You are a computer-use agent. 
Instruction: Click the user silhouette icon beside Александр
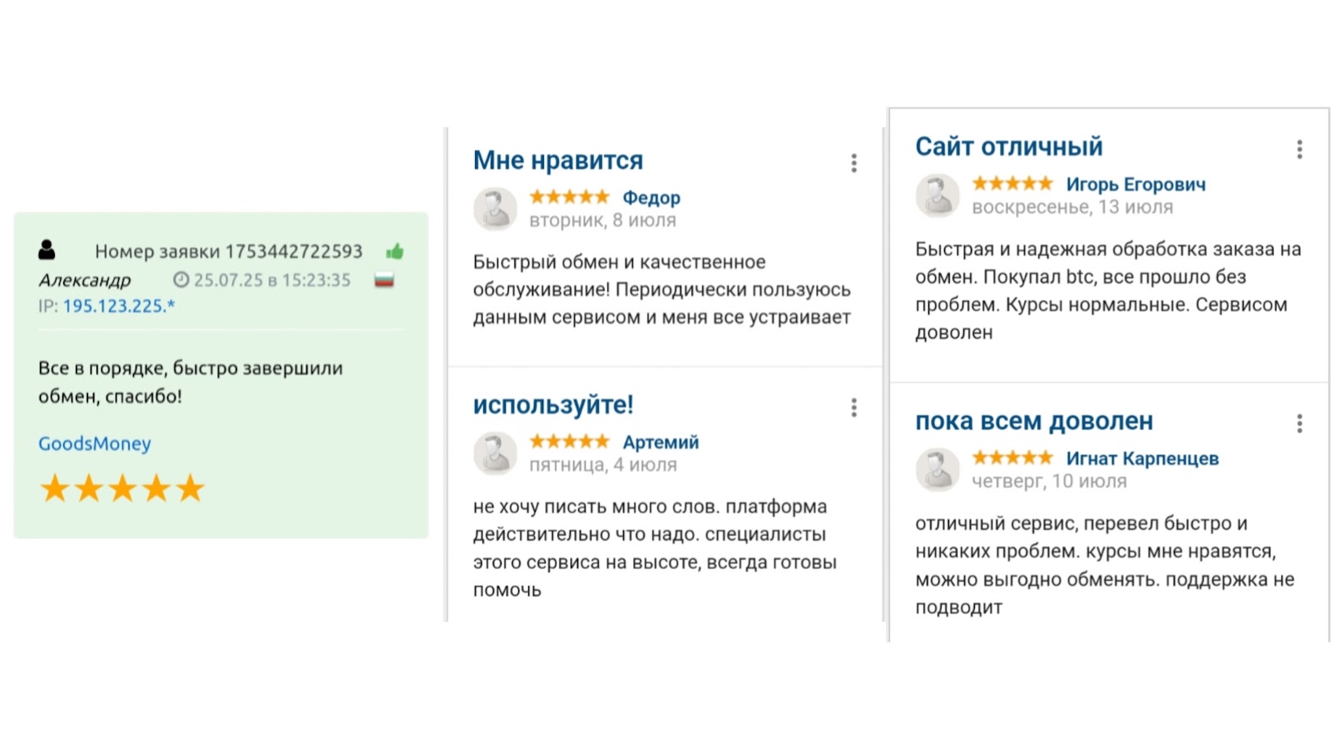point(47,250)
